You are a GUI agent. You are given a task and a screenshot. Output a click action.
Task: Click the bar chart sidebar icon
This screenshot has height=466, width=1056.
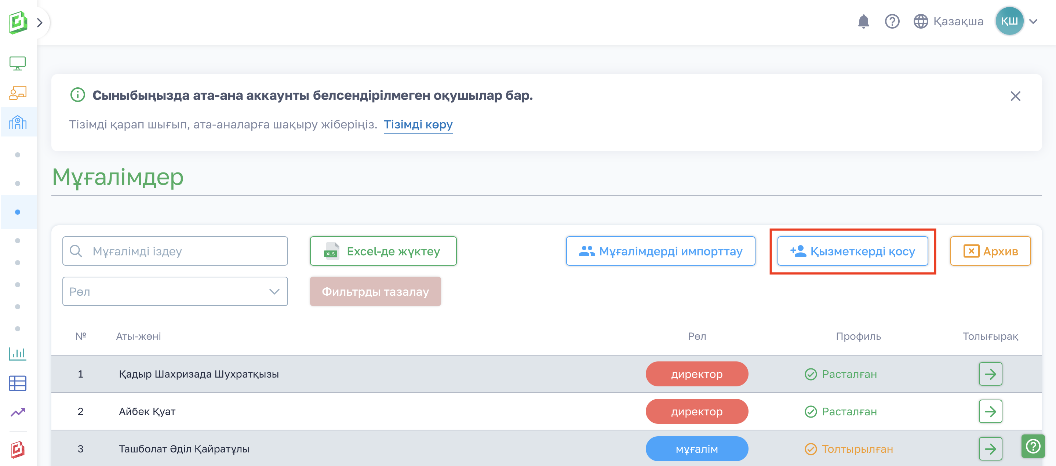(18, 353)
